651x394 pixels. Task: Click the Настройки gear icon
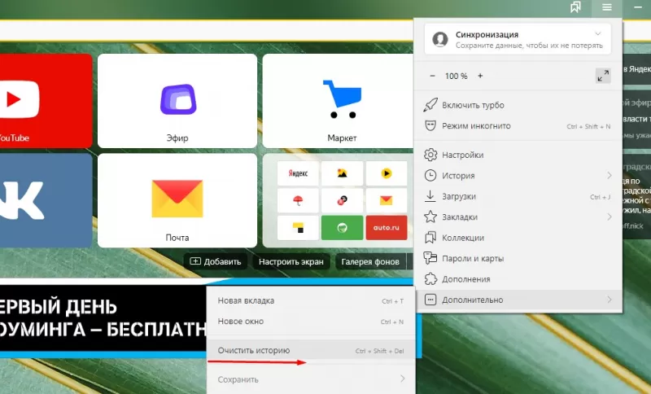click(x=430, y=155)
